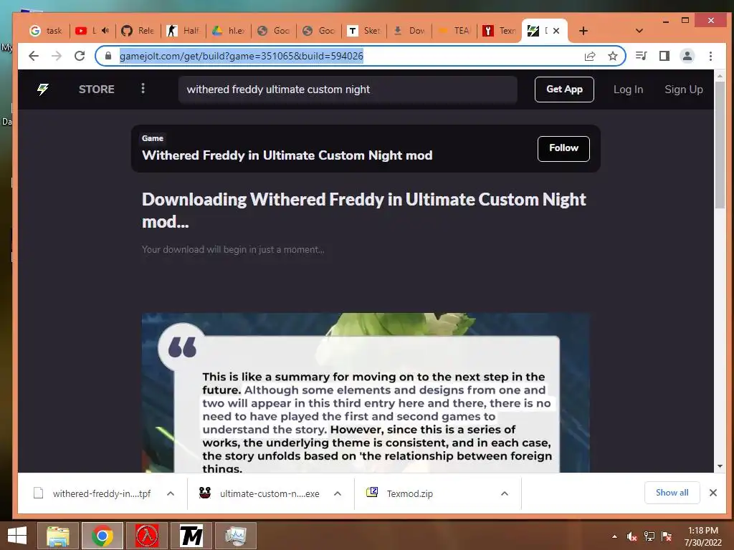Click the browser Forward arrow

pos(57,56)
